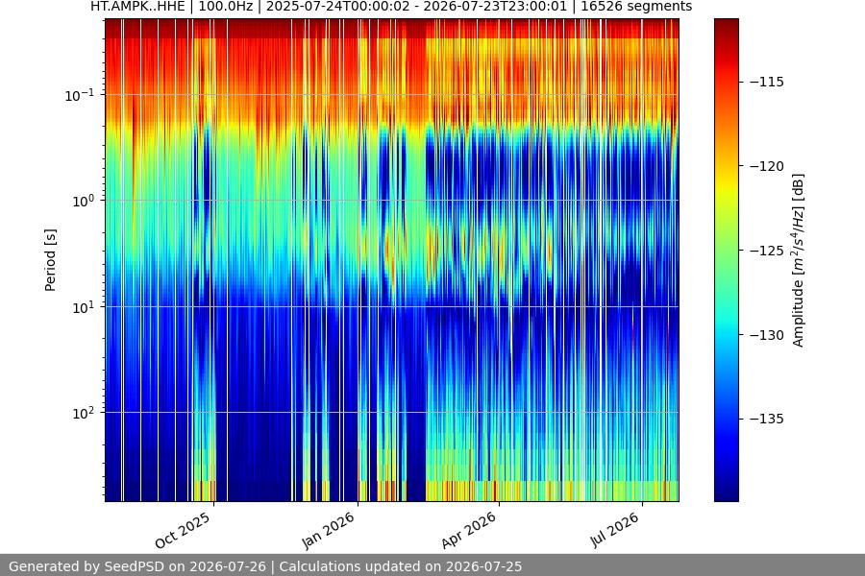Click the 10^-1 period tick label
The width and height of the screenshot is (865, 576).
[x=79, y=95]
